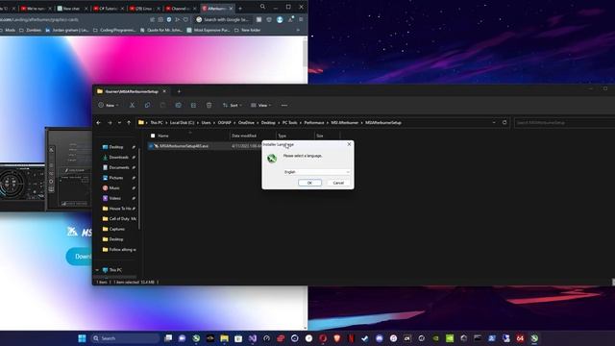Go forward in File Explorer
This screenshot has width=615, height=346.
tap(110, 123)
